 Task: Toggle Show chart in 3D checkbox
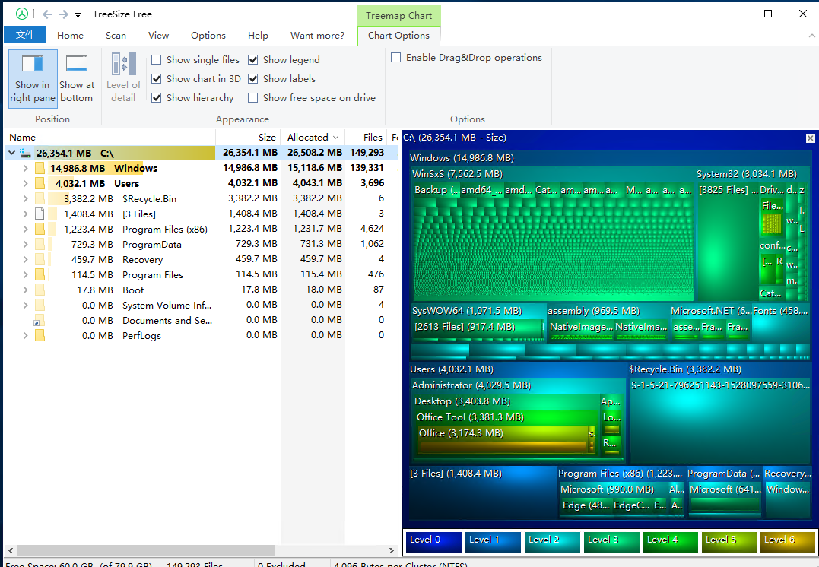click(x=156, y=78)
